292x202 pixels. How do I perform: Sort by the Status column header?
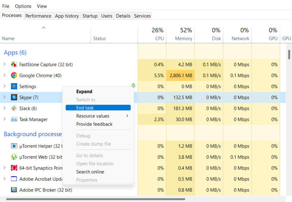[114, 35]
